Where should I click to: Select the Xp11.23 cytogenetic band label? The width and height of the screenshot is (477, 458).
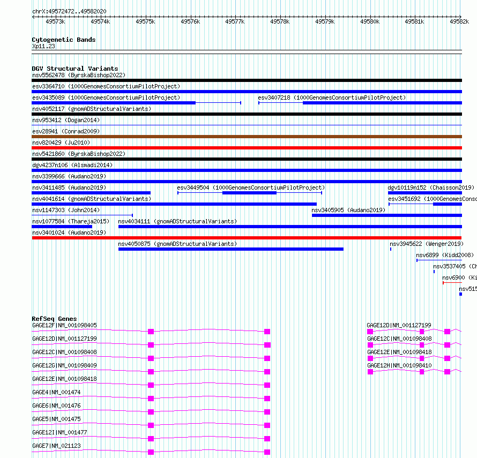point(43,46)
